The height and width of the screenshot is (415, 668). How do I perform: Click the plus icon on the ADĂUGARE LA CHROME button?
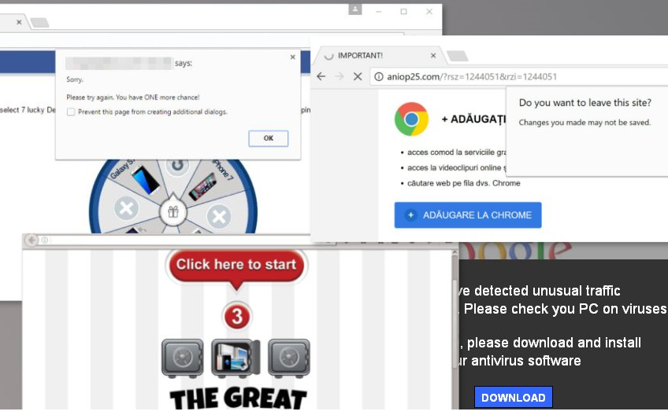[410, 215]
